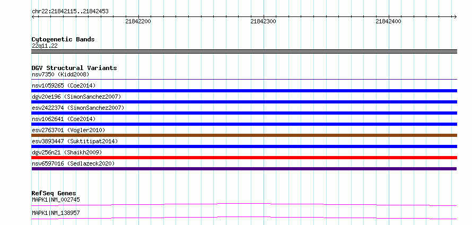Click the nsv1062641 (Coe2014) label

click(x=64, y=119)
